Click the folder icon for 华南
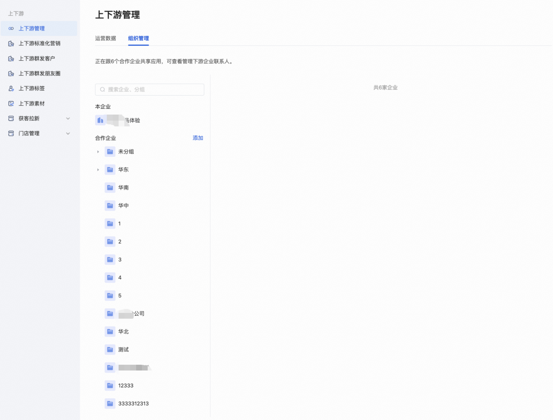Screen dimensions: 553x420 pos(110,187)
